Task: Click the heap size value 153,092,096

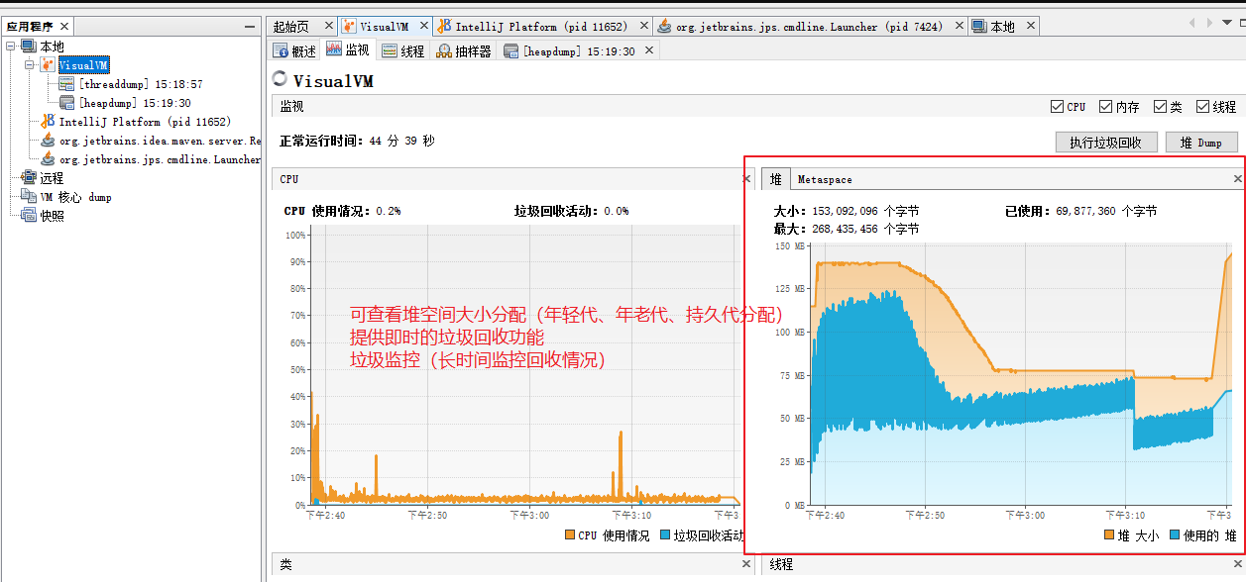Action: [x=846, y=211]
